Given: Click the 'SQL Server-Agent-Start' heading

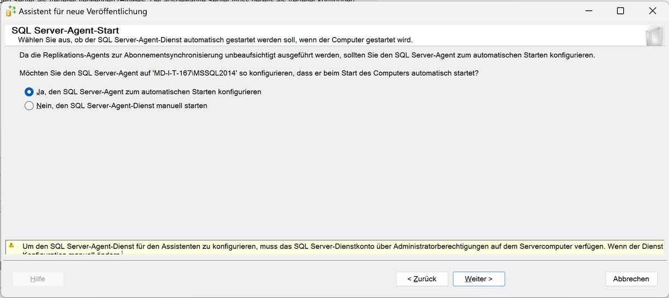Looking at the screenshot, I should click(x=65, y=31).
